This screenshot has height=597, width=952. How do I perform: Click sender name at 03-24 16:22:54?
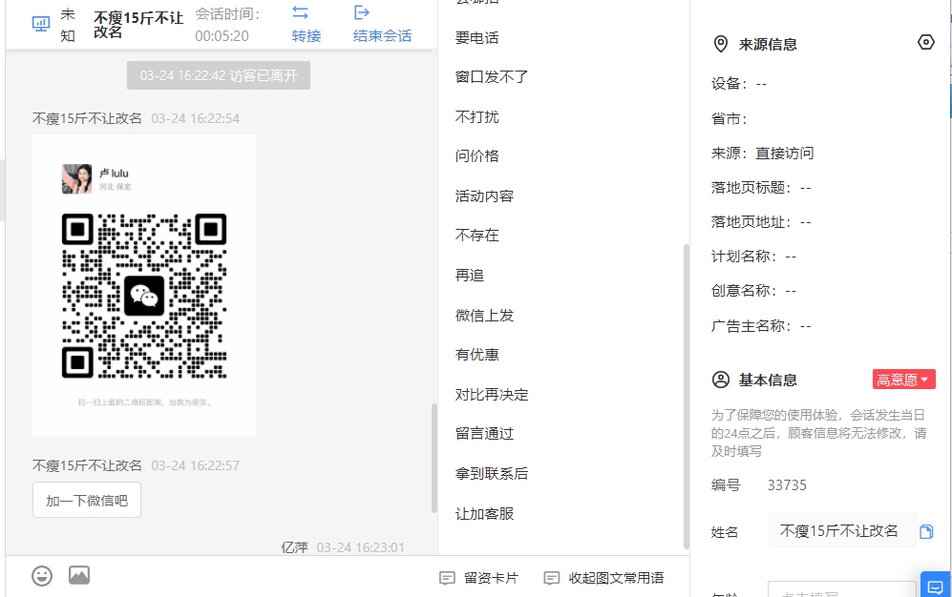point(87,118)
